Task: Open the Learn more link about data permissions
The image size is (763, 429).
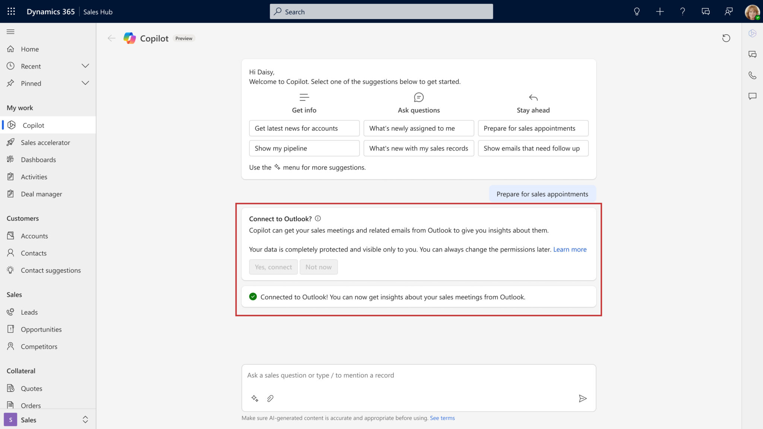Action: coord(570,249)
